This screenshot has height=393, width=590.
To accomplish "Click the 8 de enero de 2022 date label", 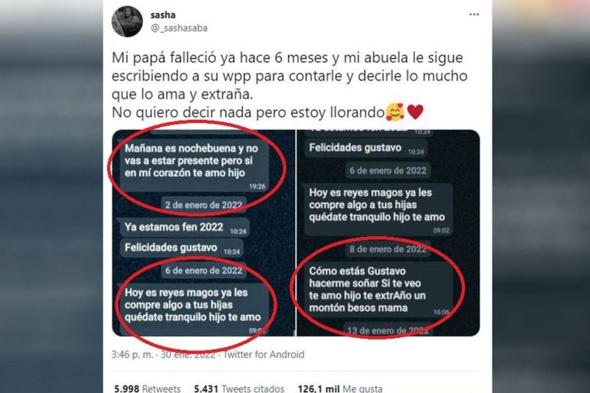I will point(388,250).
